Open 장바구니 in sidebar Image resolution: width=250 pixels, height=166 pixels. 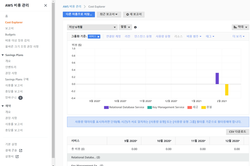pos(11,97)
